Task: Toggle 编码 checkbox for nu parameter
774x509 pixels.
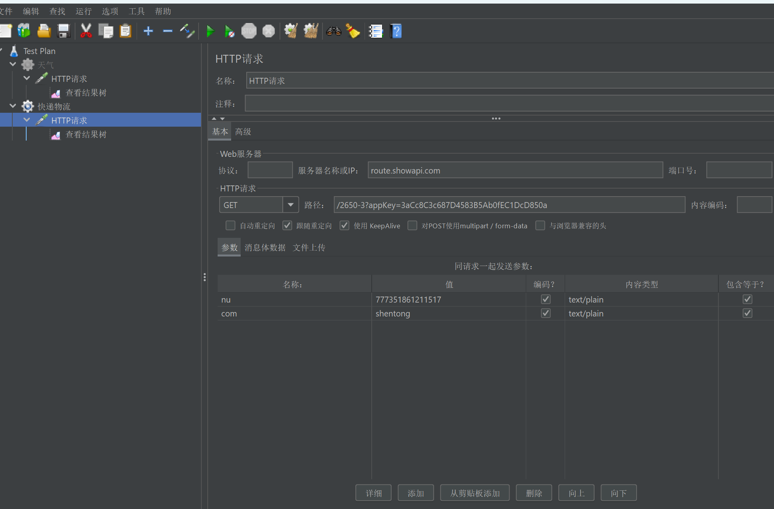Action: [546, 299]
